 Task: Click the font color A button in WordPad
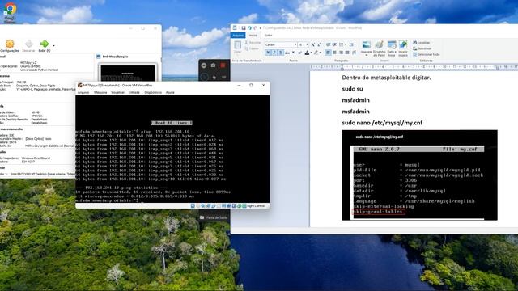[x=307, y=53]
